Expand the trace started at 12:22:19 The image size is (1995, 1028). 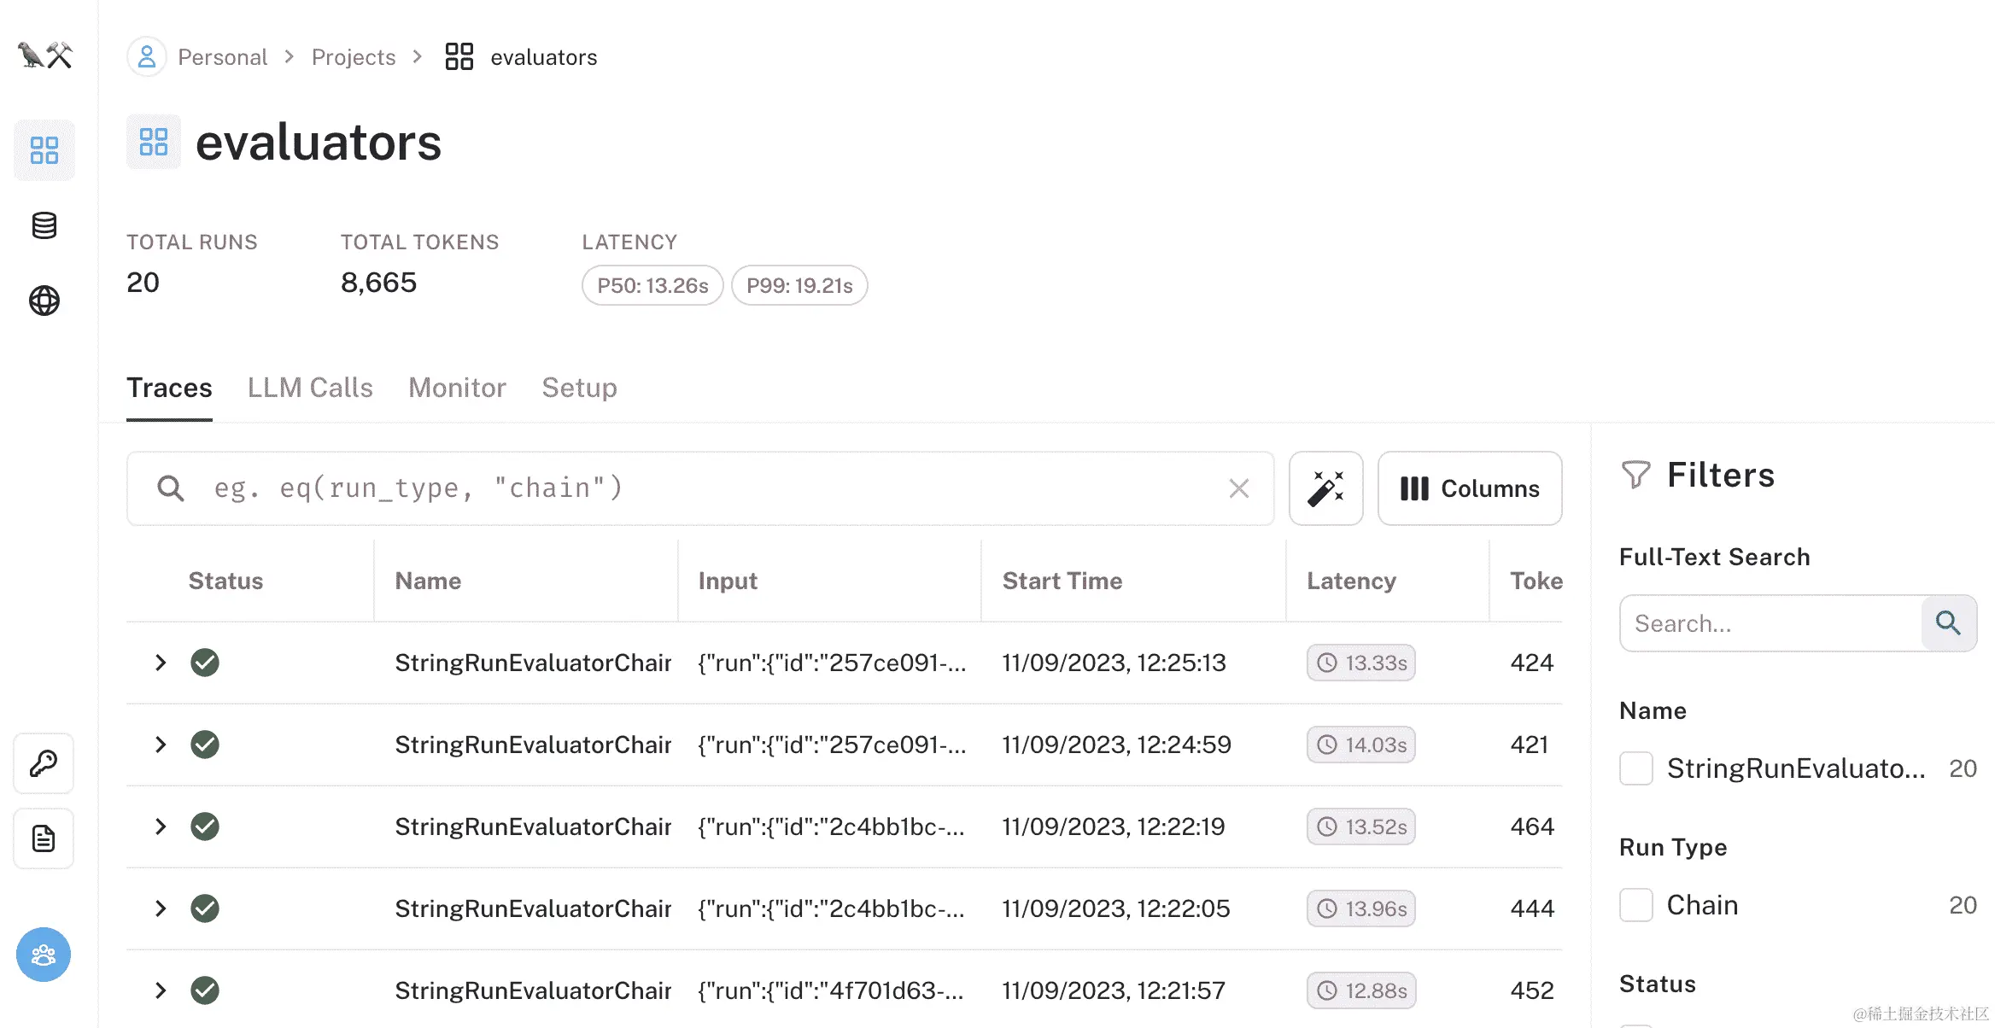[161, 826]
